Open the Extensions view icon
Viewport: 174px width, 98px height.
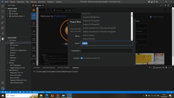[3, 28]
